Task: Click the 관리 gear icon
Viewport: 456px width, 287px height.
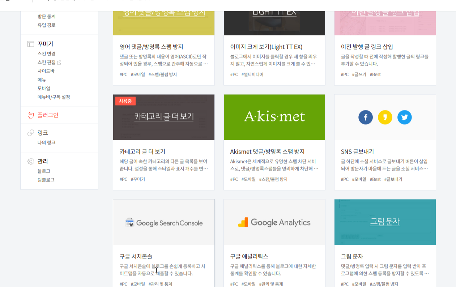Action: 31,161
